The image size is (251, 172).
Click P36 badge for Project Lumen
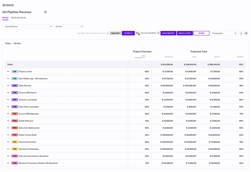click(14, 72)
